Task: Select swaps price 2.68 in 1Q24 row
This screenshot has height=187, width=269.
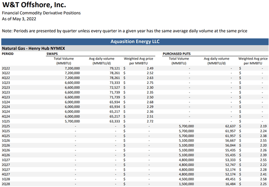Action: point(150,102)
